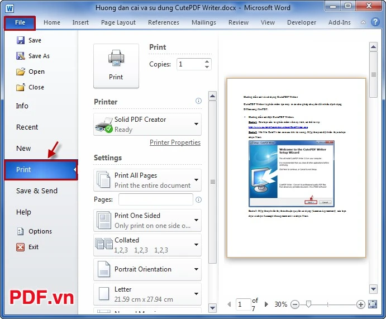Click the info icon next to Pages field
This screenshot has width=386, height=319.
tap(198, 199)
